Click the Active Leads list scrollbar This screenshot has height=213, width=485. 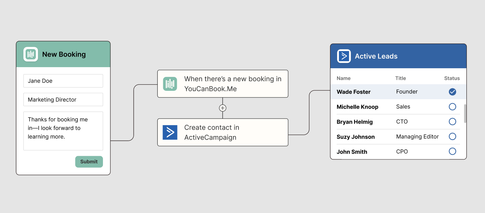click(x=465, y=114)
